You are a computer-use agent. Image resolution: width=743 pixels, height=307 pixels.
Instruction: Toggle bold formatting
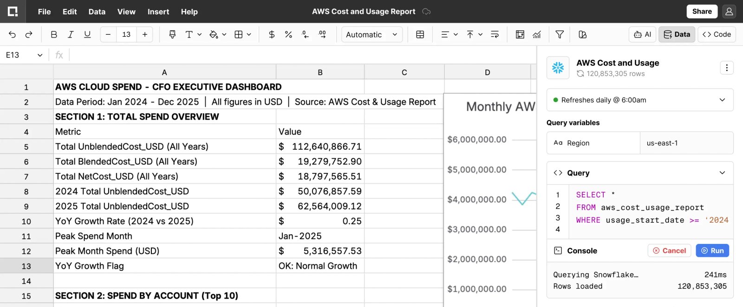[54, 34]
